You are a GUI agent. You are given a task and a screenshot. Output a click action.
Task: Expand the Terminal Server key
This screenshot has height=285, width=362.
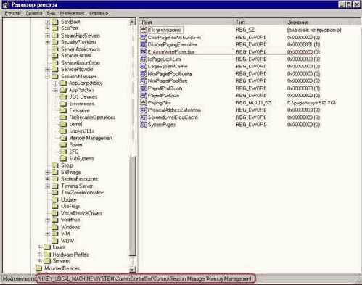pyautogui.click(x=48, y=186)
